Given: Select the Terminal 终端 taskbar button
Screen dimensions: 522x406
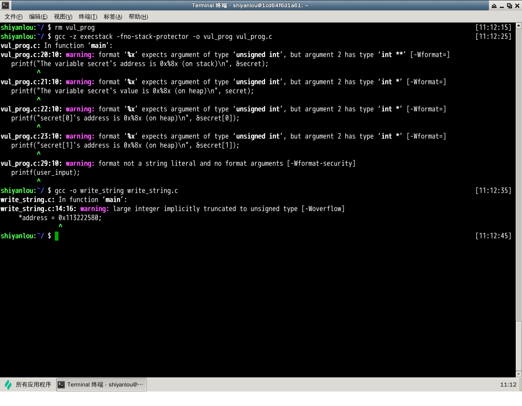Looking at the screenshot, I should (x=101, y=385).
